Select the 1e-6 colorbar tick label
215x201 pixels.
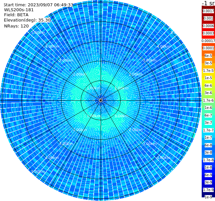pyautogui.click(x=208, y=108)
